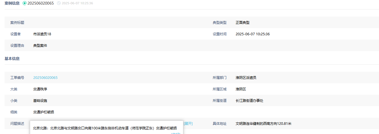This screenshot has height=134, width=379.
Task: Select the category value 交通秩序
Action: [40, 89]
